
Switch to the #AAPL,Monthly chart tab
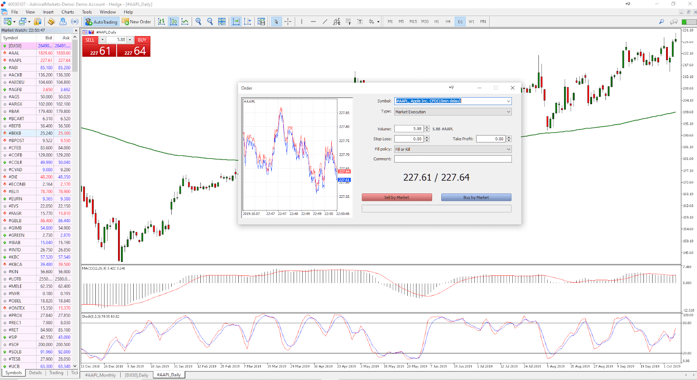(x=100, y=375)
